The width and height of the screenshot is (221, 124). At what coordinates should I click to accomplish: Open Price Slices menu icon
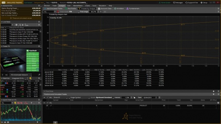[218, 91]
